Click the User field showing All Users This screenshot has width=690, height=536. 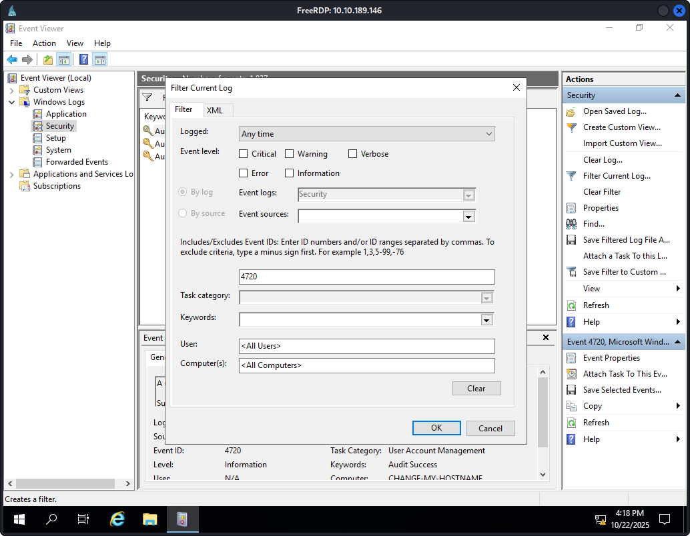click(x=367, y=347)
